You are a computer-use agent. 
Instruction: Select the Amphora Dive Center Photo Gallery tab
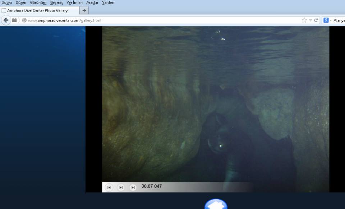pyautogui.click(x=38, y=10)
